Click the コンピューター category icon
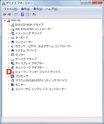This screenshot has width=104, height=124. point(13,42)
